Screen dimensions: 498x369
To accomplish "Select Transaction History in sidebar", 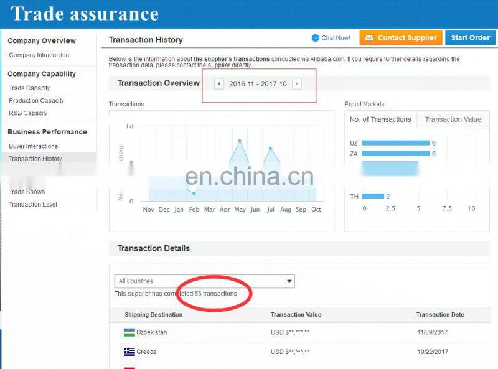I will (x=35, y=159).
